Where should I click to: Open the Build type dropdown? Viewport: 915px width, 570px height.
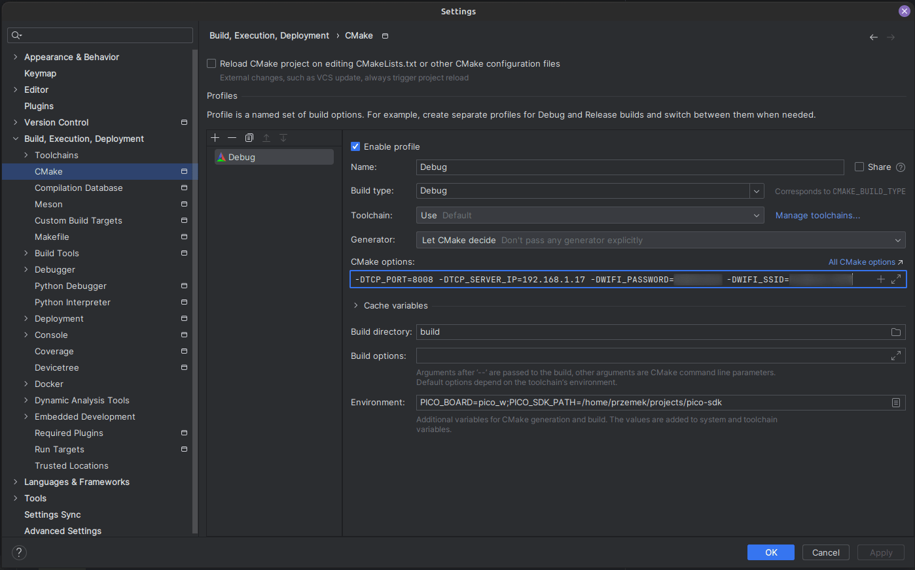tap(757, 191)
